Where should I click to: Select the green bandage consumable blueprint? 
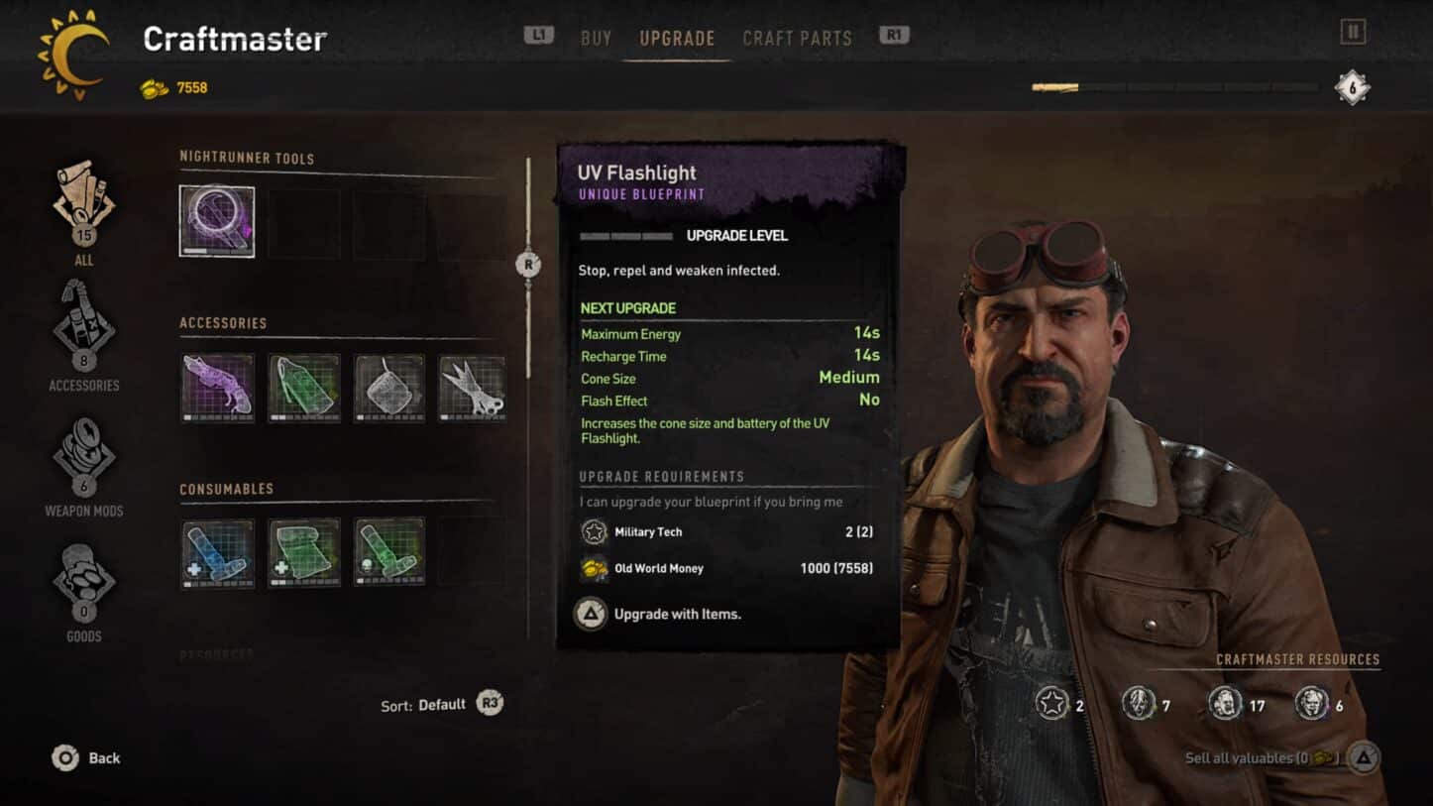(303, 553)
